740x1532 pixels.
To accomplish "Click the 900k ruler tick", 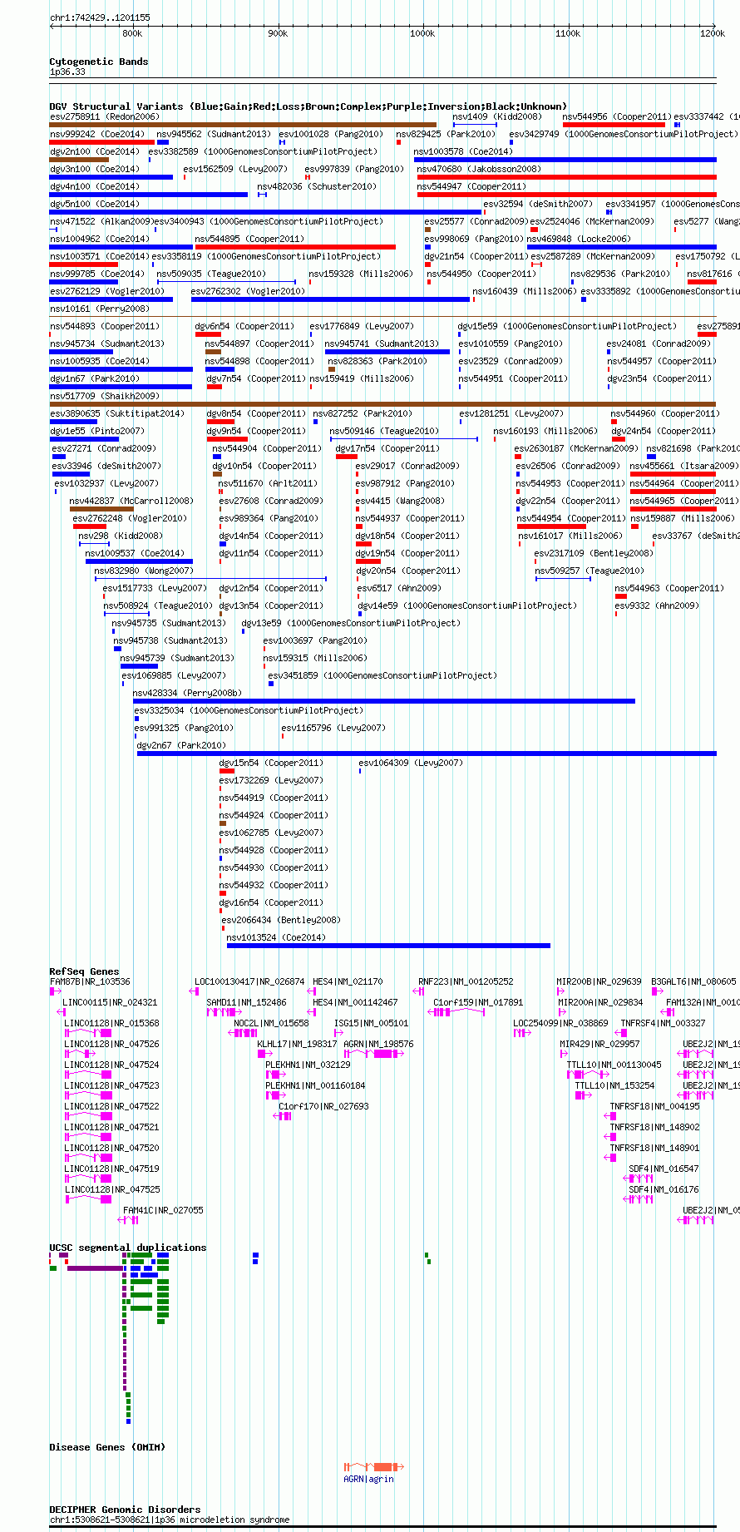I will coord(278,33).
